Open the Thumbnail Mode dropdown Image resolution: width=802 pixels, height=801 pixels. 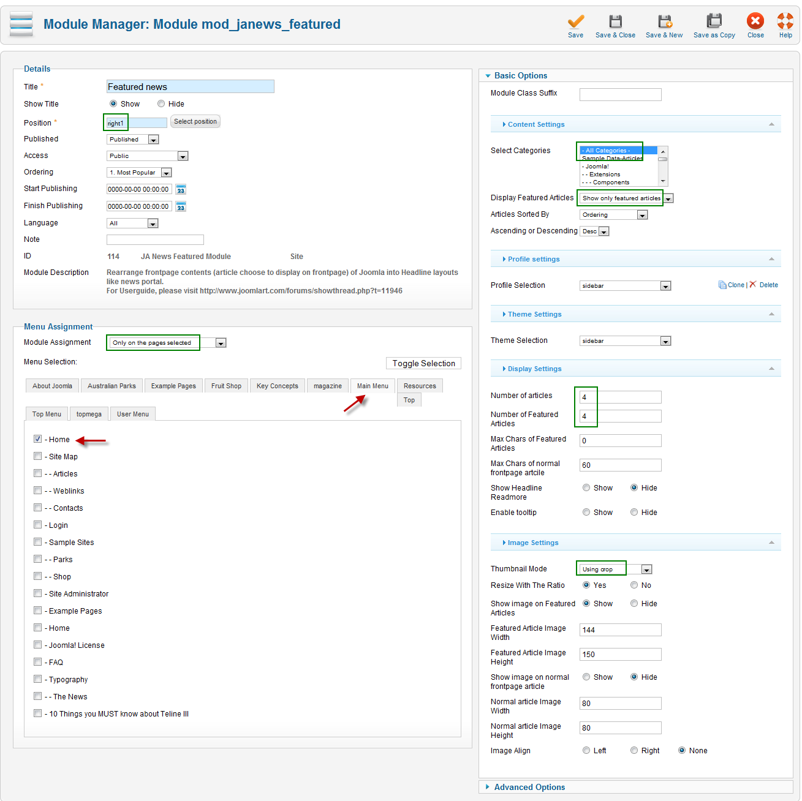pyautogui.click(x=646, y=570)
